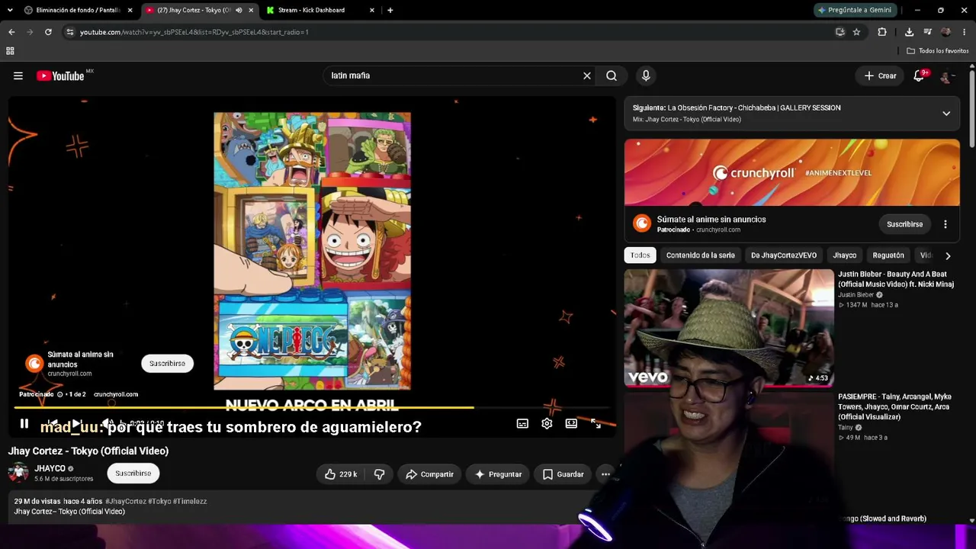
Task: Open the PASIEMPRE Tainy video title
Action: point(895,407)
